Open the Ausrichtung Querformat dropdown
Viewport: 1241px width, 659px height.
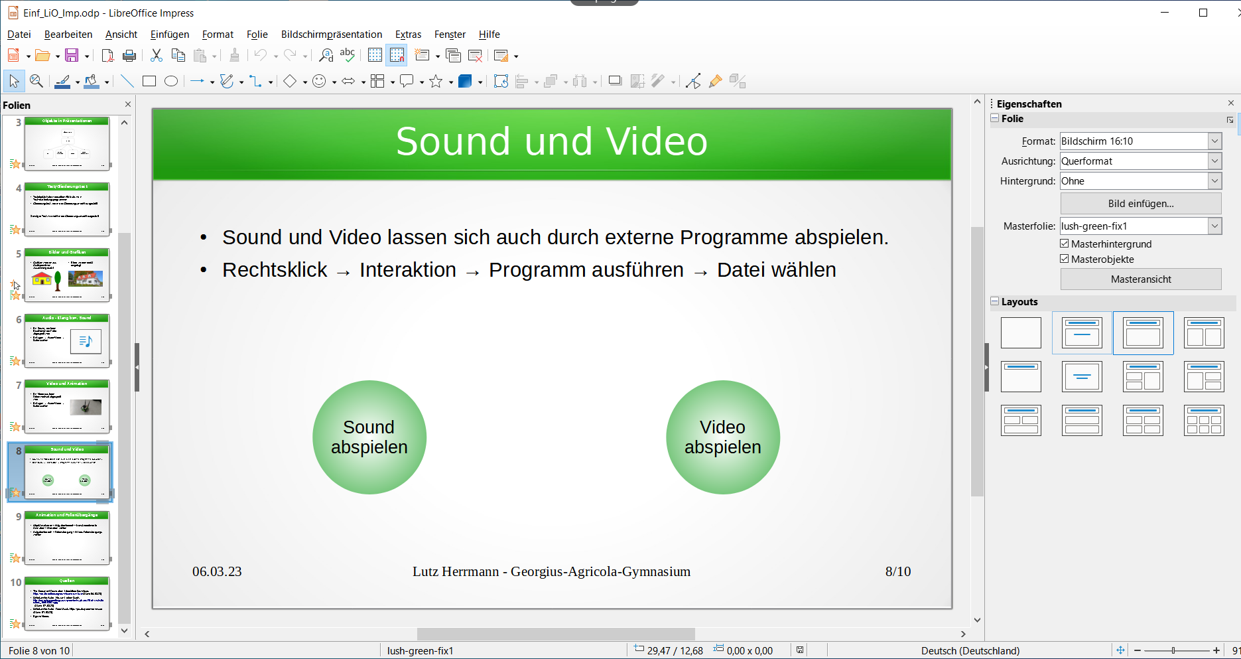(x=1214, y=161)
